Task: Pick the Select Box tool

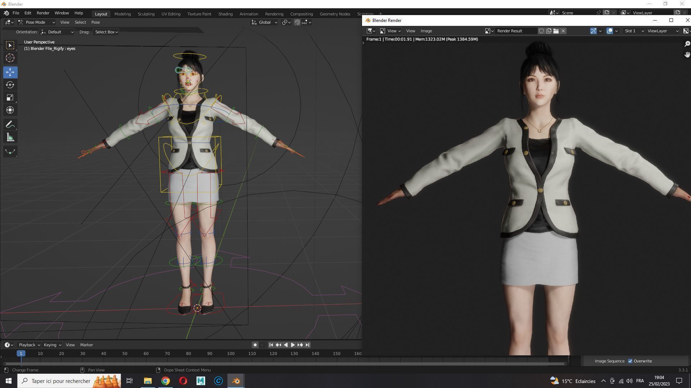Action: coord(10,45)
